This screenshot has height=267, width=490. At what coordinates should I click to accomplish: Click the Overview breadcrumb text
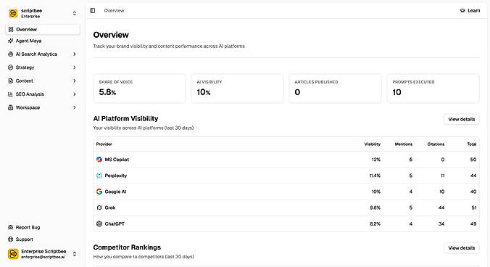114,11
